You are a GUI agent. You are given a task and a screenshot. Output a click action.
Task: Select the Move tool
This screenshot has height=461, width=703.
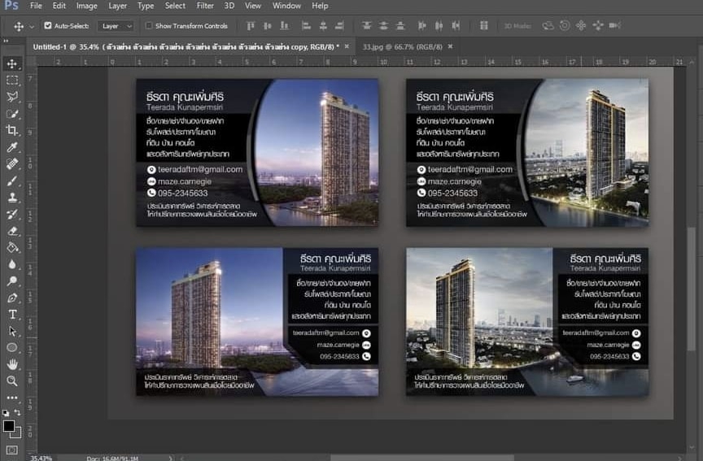tap(12, 63)
